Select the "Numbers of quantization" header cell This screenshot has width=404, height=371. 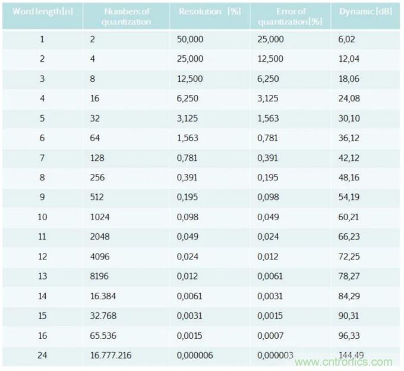tap(127, 17)
